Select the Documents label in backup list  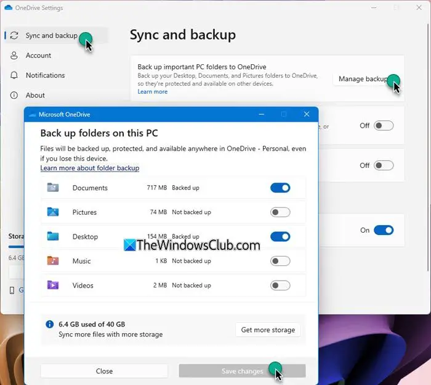pos(90,188)
